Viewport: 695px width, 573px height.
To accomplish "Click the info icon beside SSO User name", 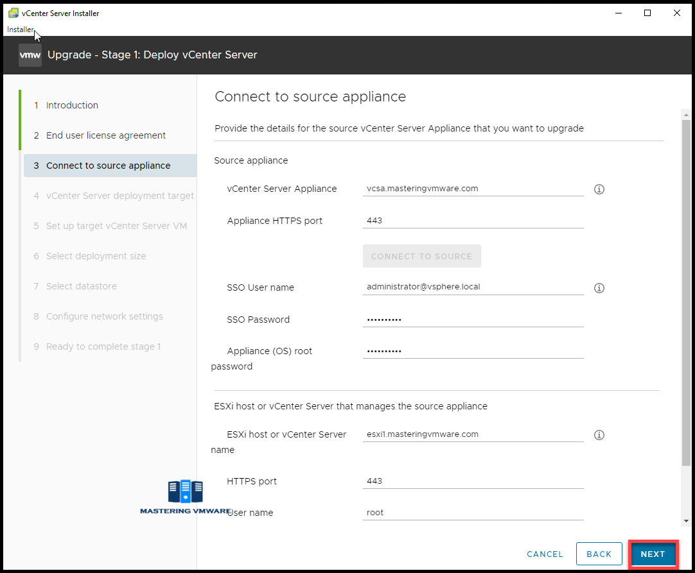I will click(599, 288).
